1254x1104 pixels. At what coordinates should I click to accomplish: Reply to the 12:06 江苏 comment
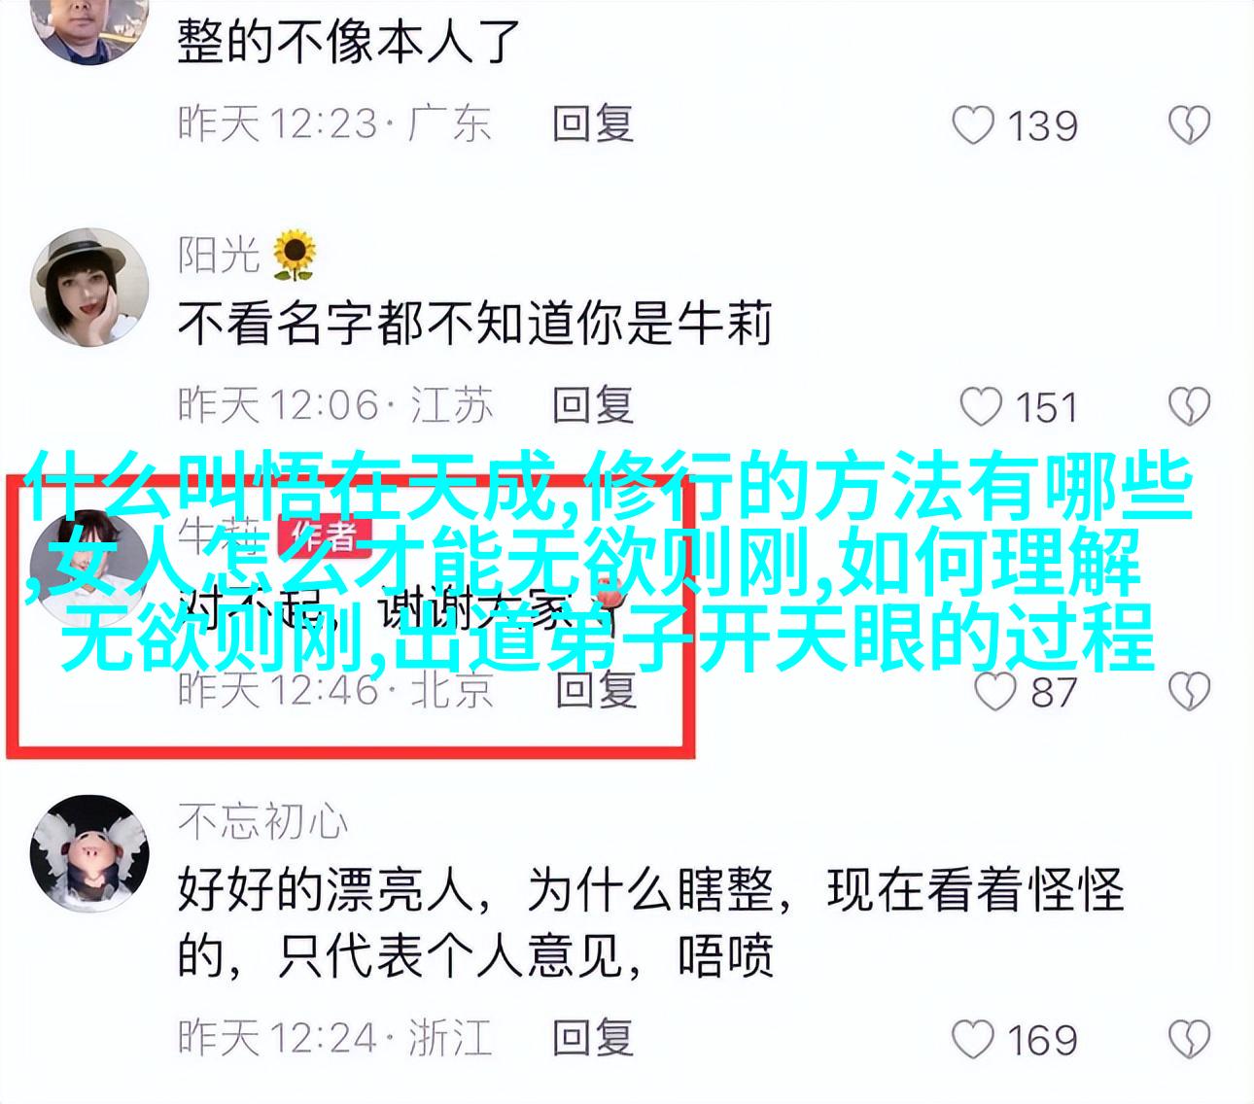click(593, 405)
